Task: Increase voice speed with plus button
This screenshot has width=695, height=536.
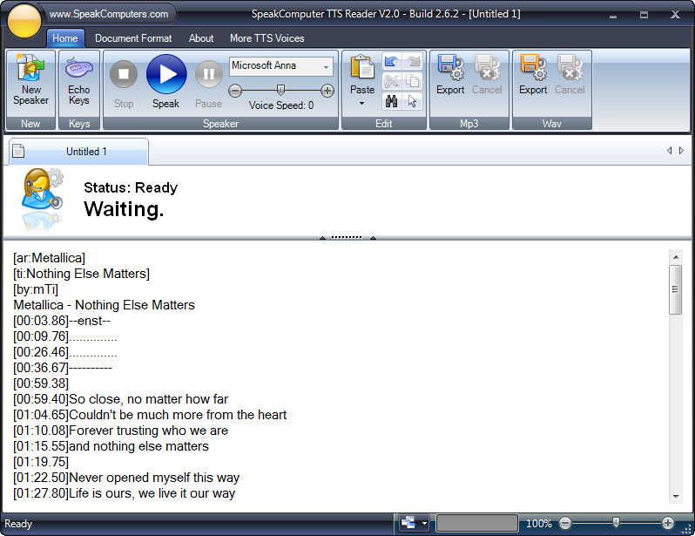Action: click(327, 91)
